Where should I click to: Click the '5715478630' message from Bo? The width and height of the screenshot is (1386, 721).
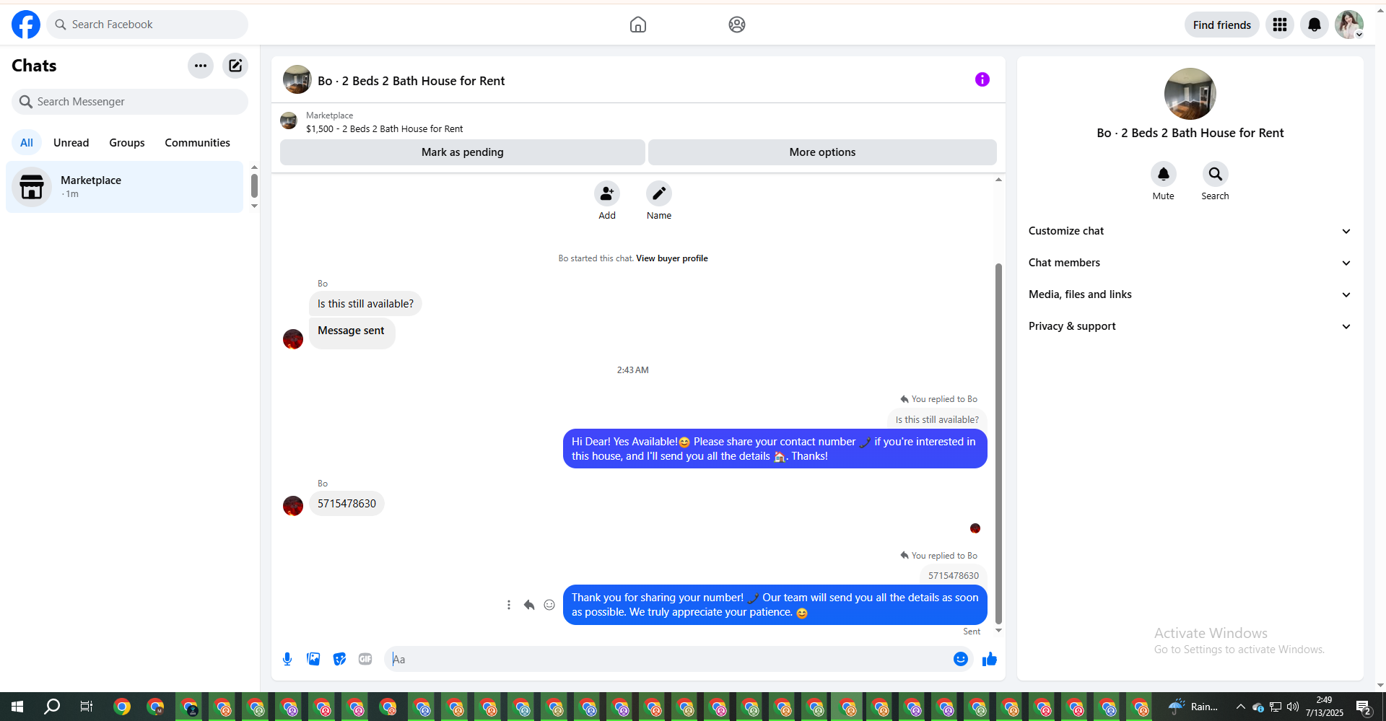[x=346, y=504]
